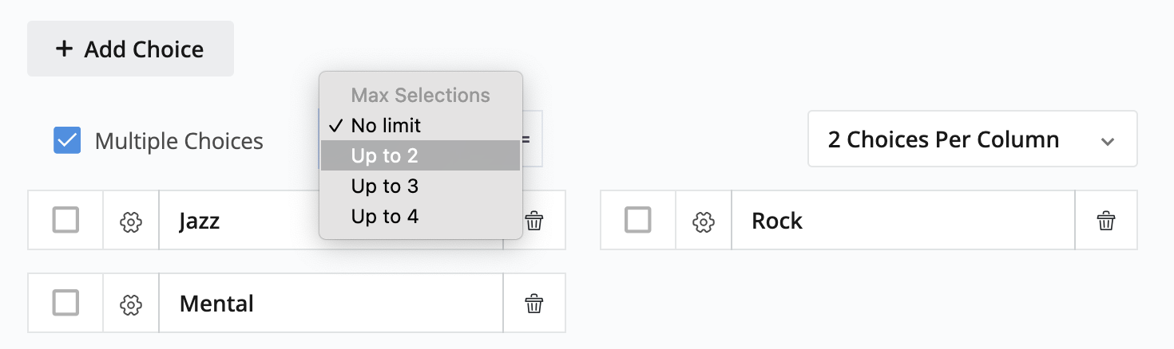Delete the Mental choice with trash icon
Screen dimensions: 1174x349
(534, 304)
